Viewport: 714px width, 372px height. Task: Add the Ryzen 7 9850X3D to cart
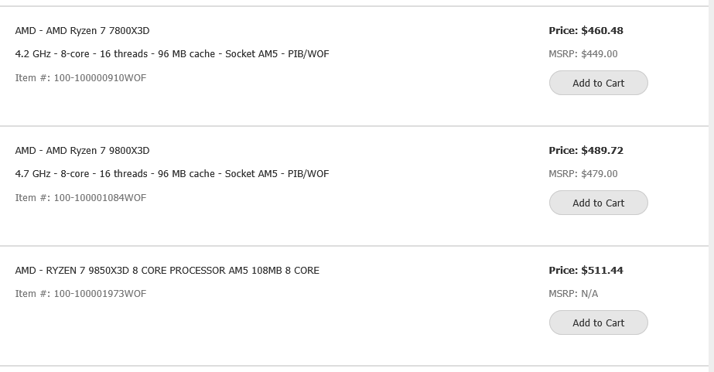(x=598, y=323)
